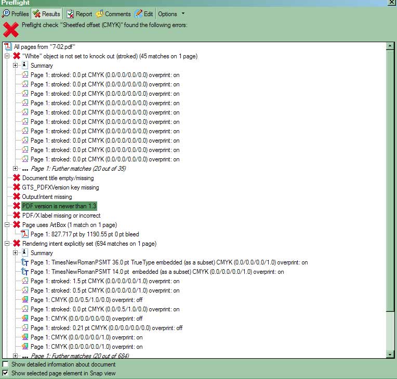
Task: Click the summary info icon under White object error
Action: point(24,65)
